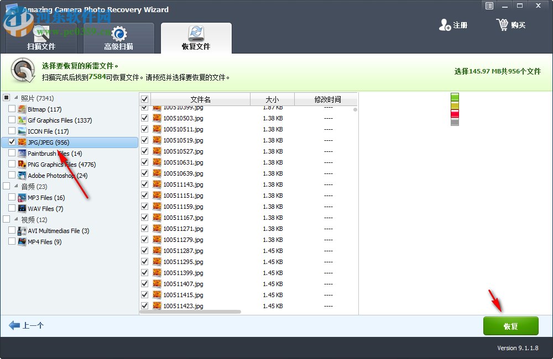Click the 上一个 previous button
This screenshot has height=359, width=553.
pyautogui.click(x=27, y=325)
